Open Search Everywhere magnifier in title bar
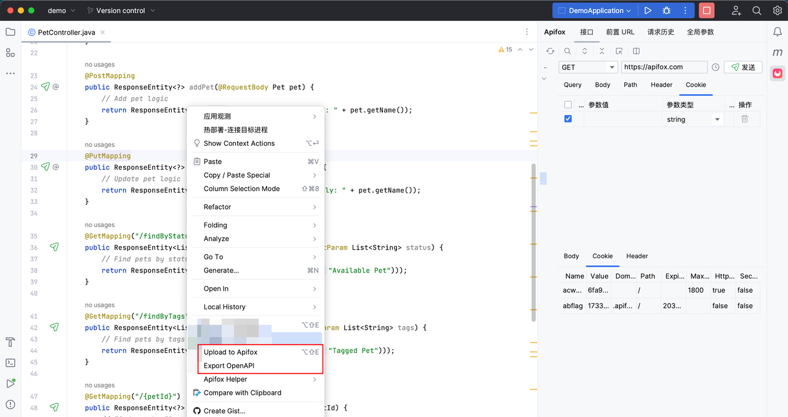The image size is (788, 417). pyautogui.click(x=757, y=10)
